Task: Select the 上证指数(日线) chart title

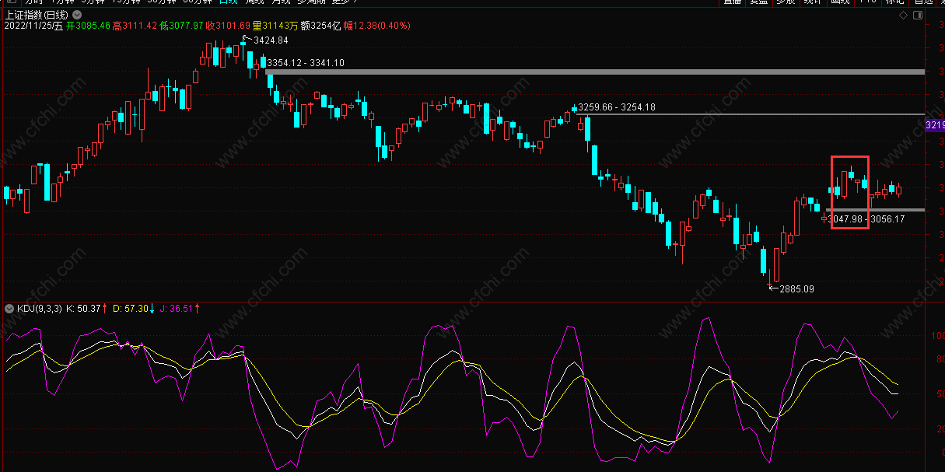Action: pyautogui.click(x=37, y=15)
